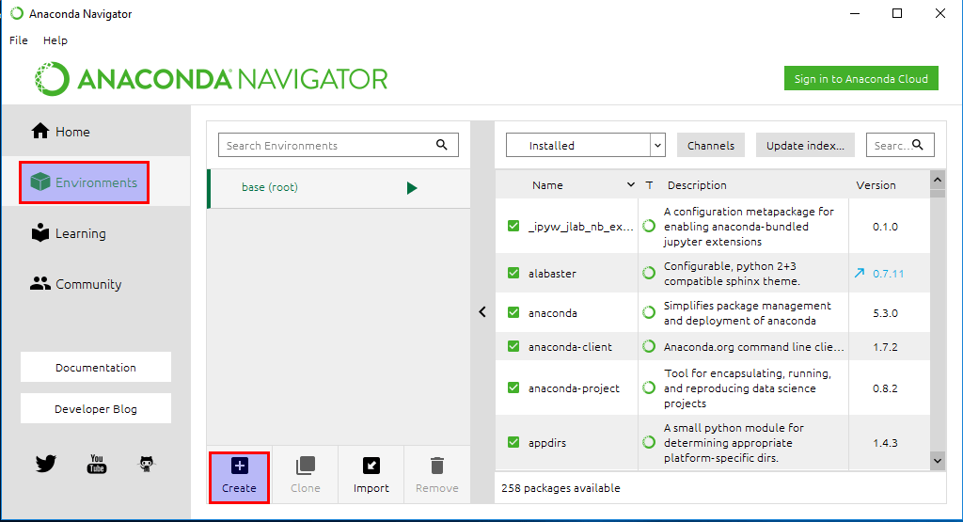Click the magnifier in the package search box
Image resolution: width=963 pixels, height=522 pixels.
point(918,144)
